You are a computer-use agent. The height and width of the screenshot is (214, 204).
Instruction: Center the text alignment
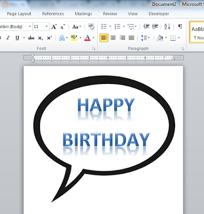(x=113, y=38)
